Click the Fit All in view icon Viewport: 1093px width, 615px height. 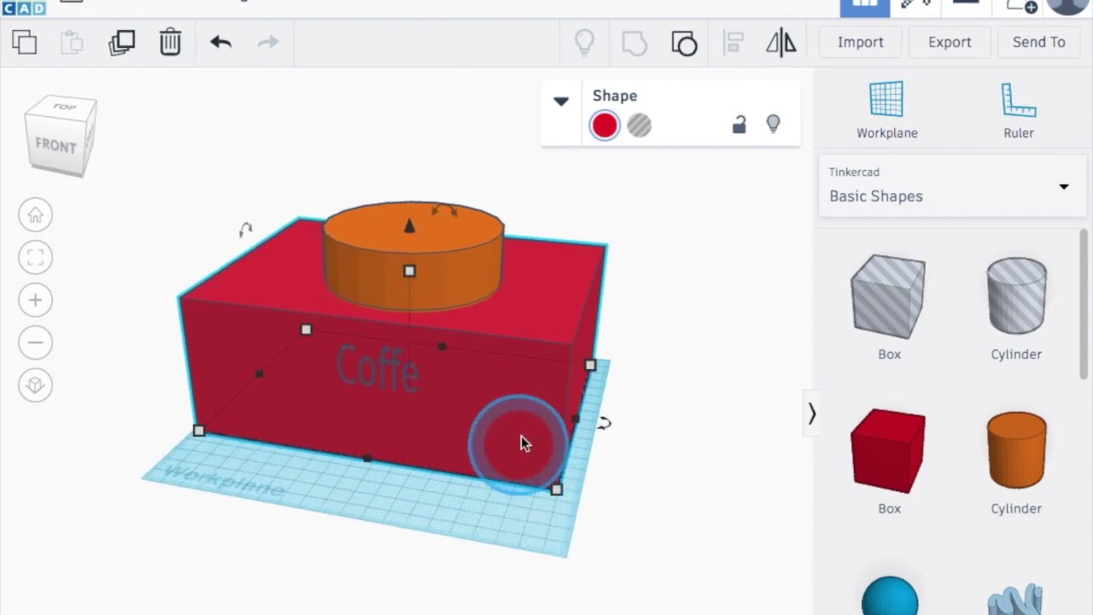coord(35,257)
